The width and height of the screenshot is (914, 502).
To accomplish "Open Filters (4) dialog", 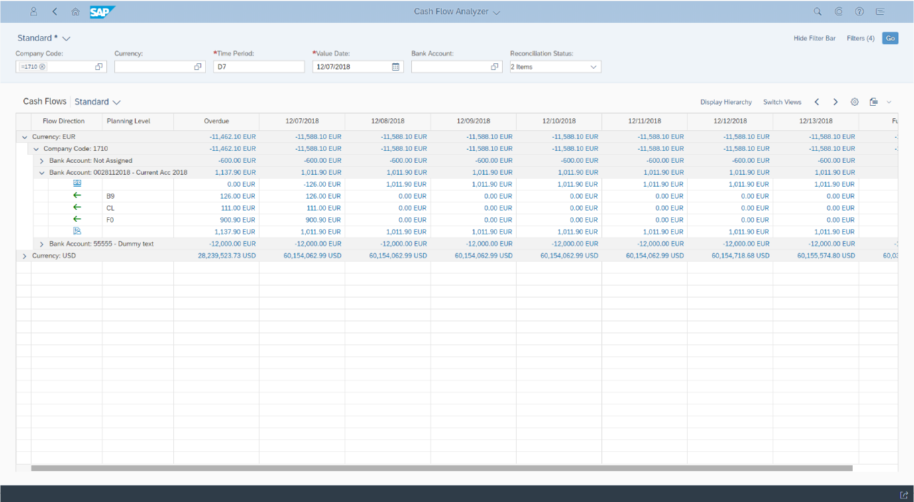I will (x=860, y=38).
